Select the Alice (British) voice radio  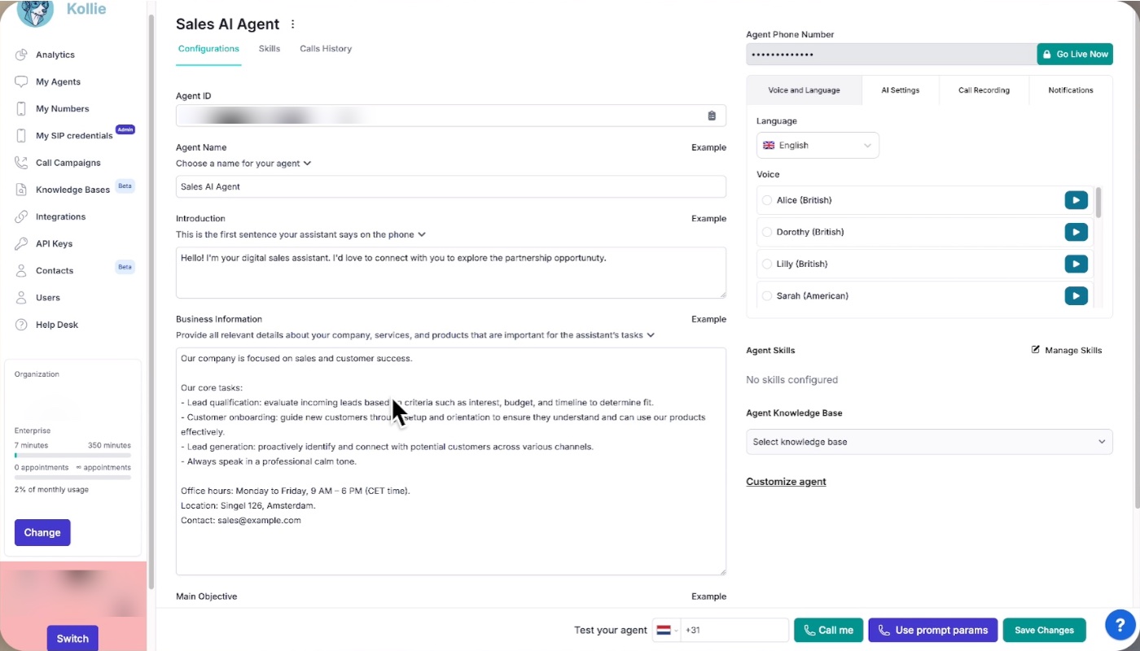767,200
